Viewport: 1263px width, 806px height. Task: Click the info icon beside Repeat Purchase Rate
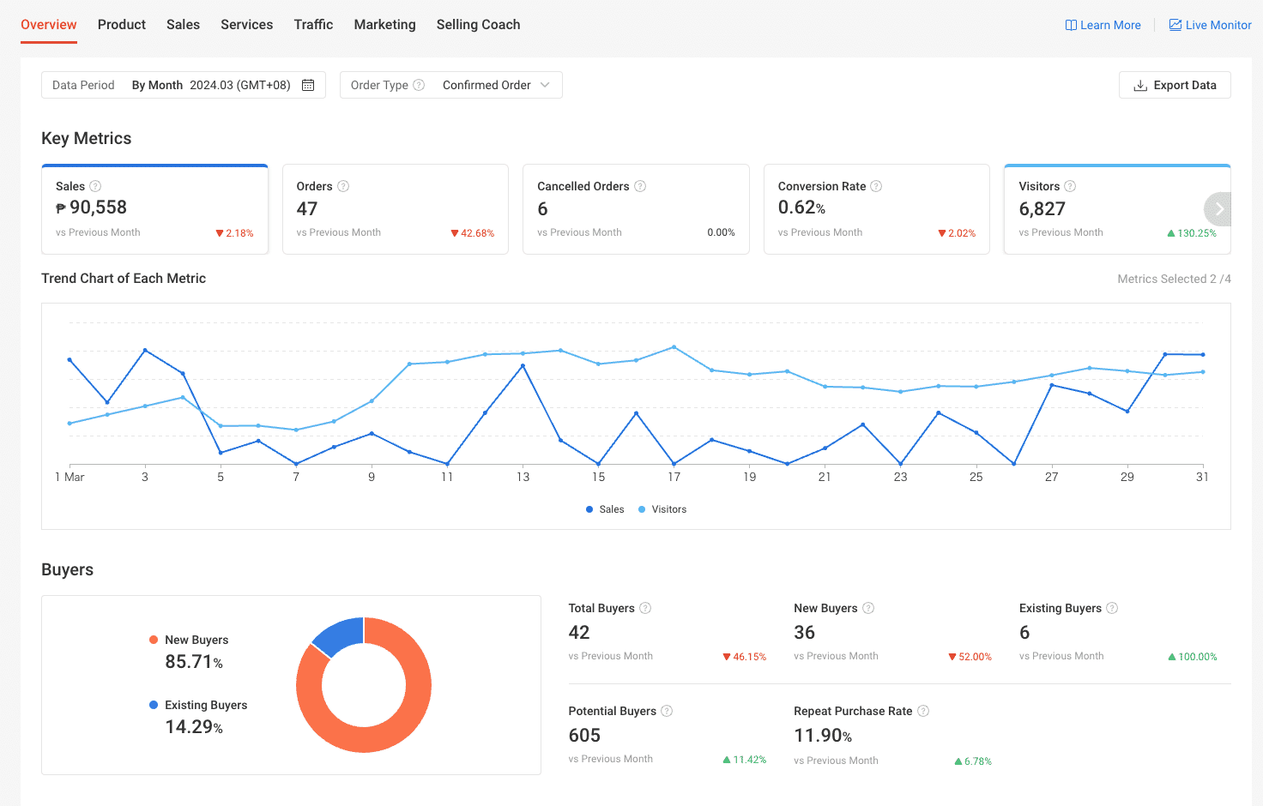[923, 711]
